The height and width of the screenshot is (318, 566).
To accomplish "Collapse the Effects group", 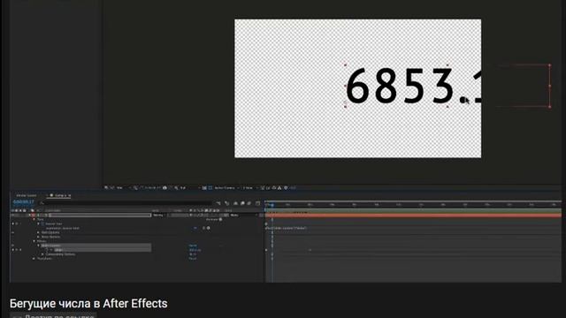I will (34, 241).
